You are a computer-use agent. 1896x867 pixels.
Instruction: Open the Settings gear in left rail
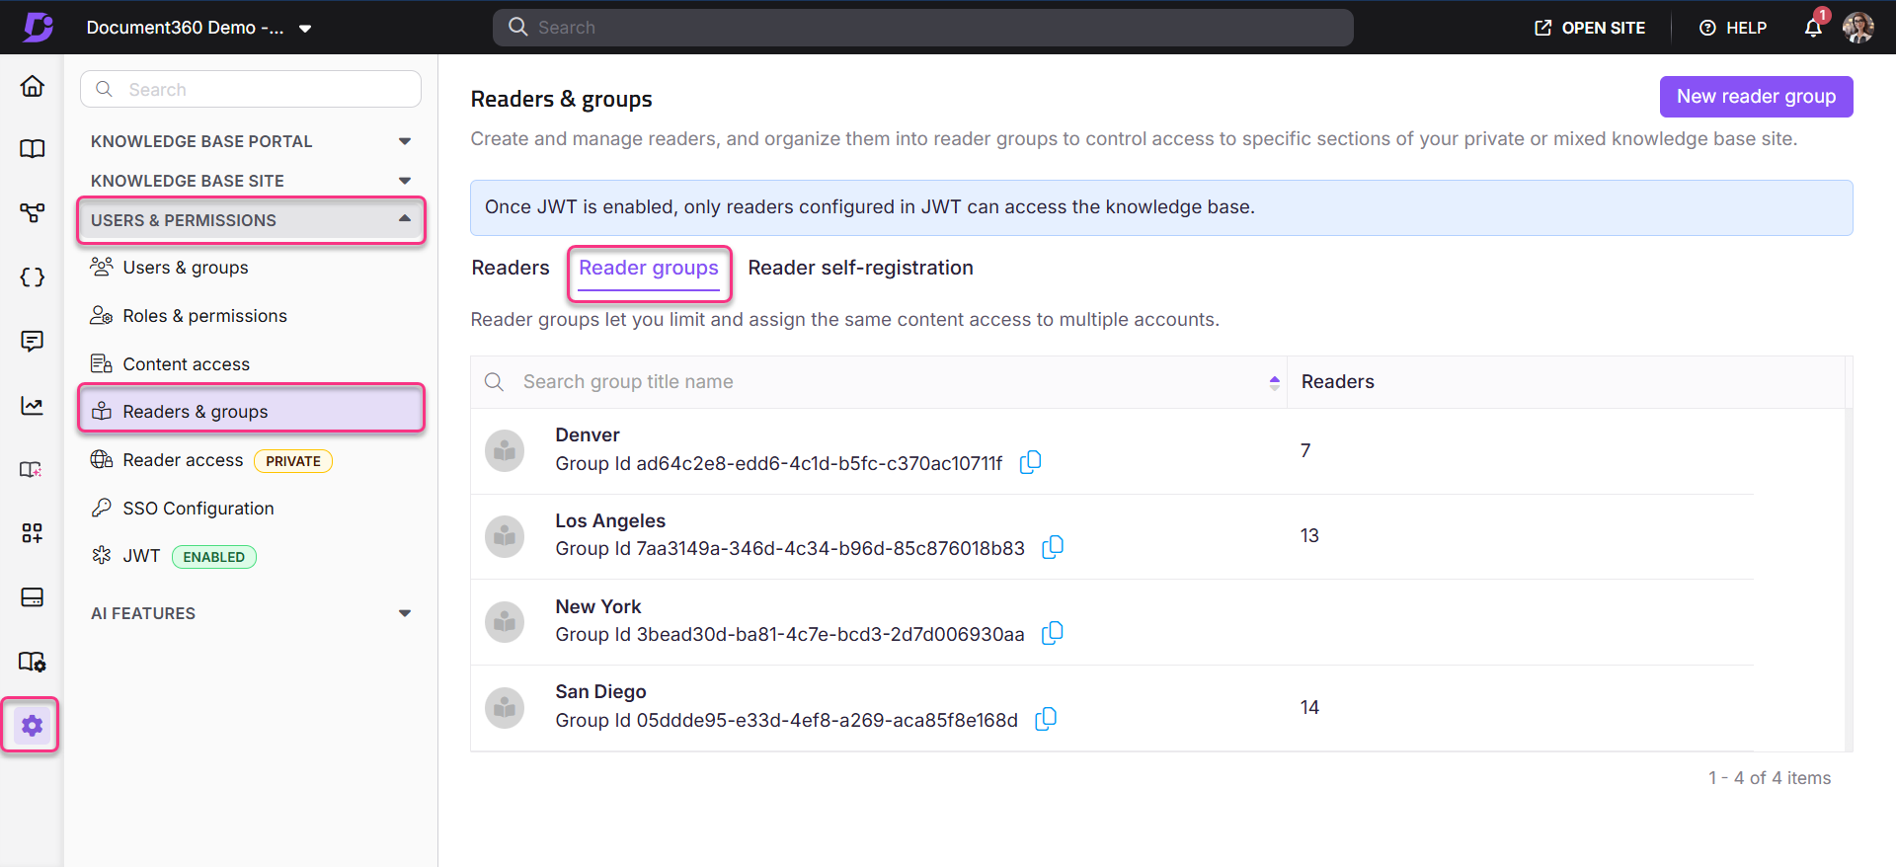(32, 726)
